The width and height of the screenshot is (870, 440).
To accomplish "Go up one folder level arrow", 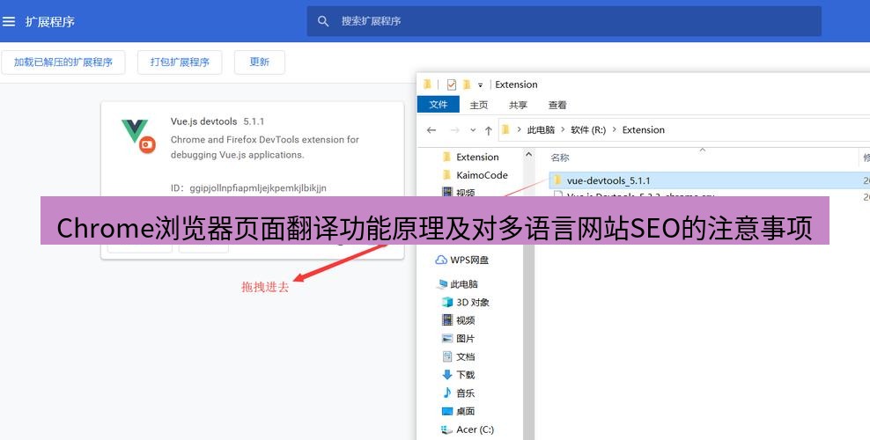I will pos(488,130).
